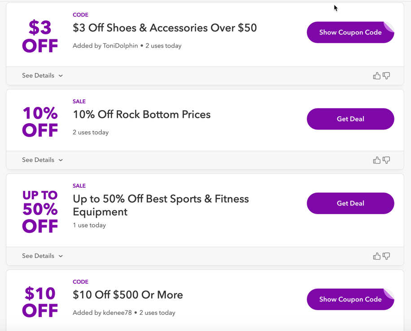Thumbs down the $3 Off Shoes coupon
This screenshot has height=331, width=411.
pyautogui.click(x=386, y=76)
